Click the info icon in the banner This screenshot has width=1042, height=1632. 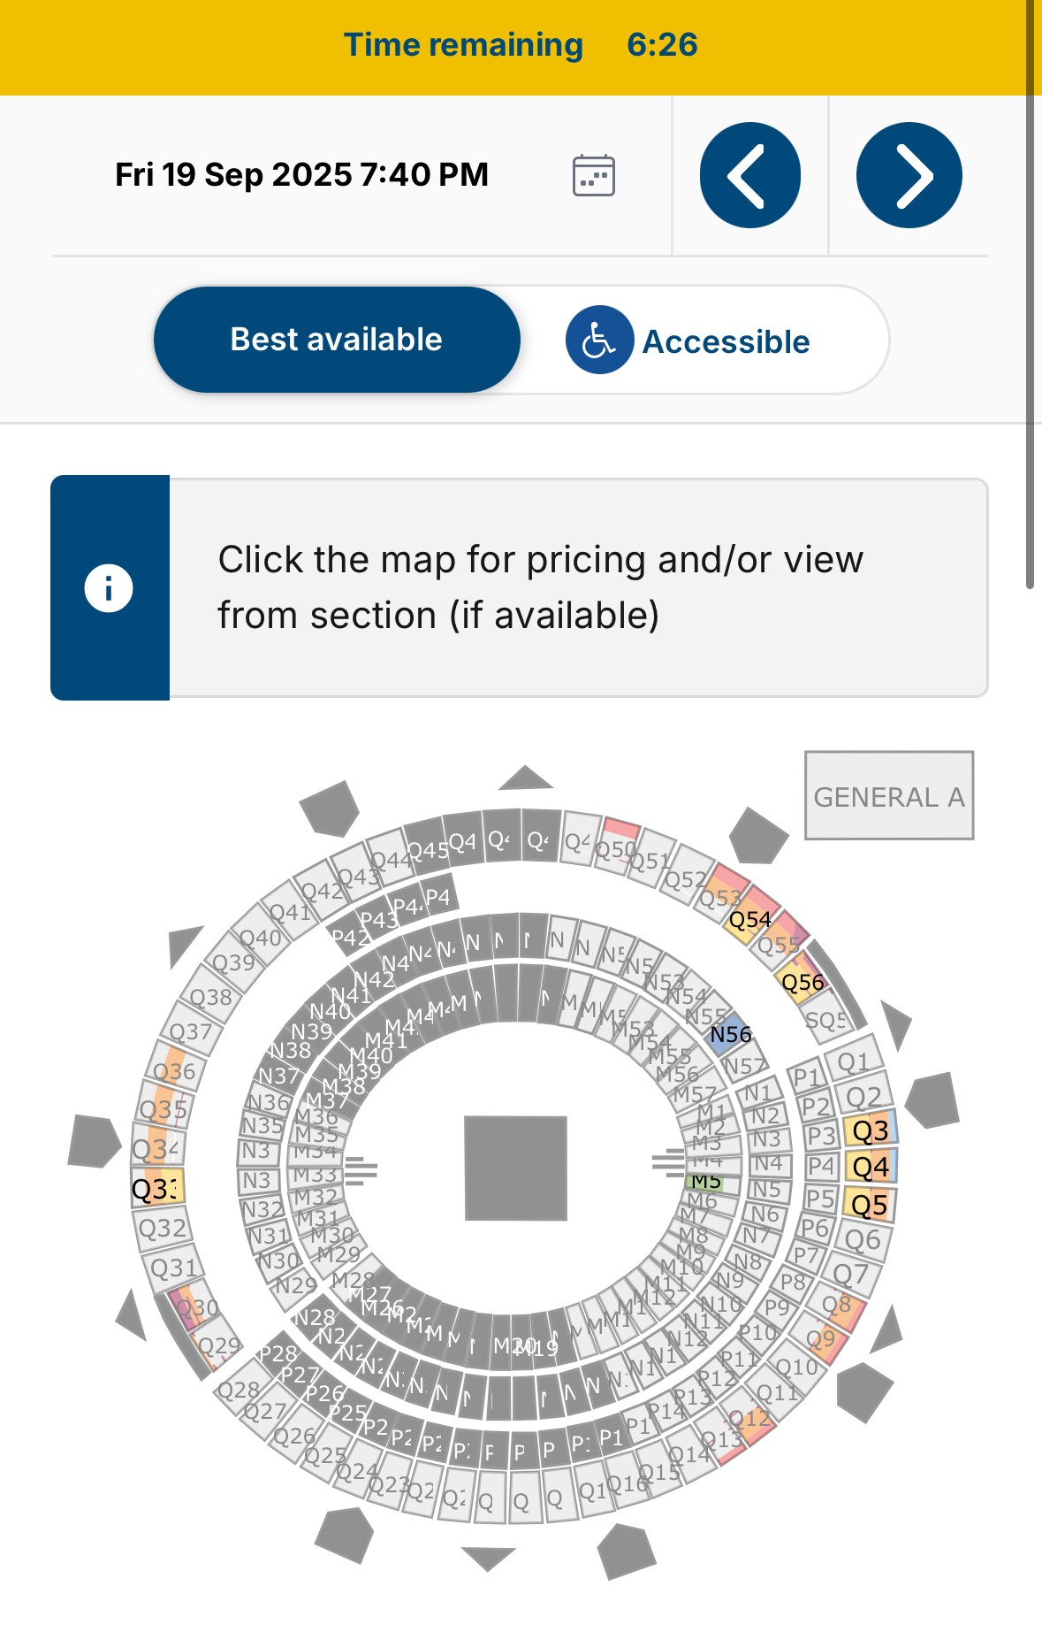[x=109, y=588]
